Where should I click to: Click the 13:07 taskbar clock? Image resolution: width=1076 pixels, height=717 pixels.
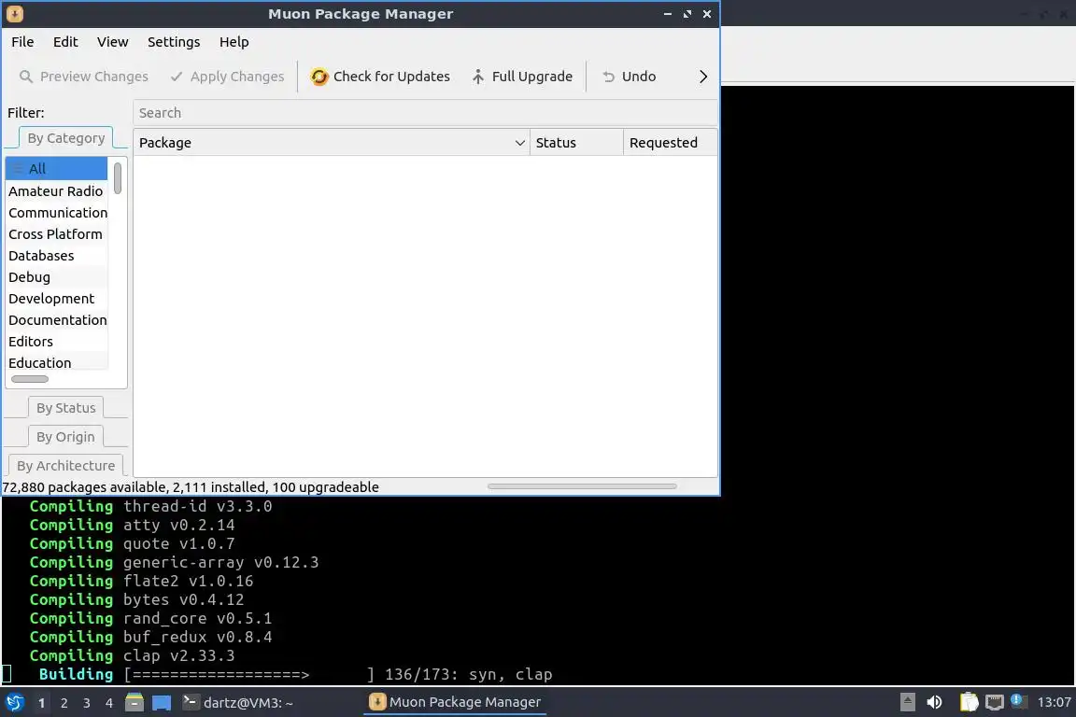[1054, 702]
